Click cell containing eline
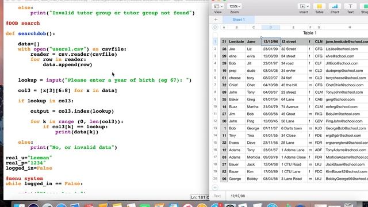The image size is (368, 207). click(236, 56)
